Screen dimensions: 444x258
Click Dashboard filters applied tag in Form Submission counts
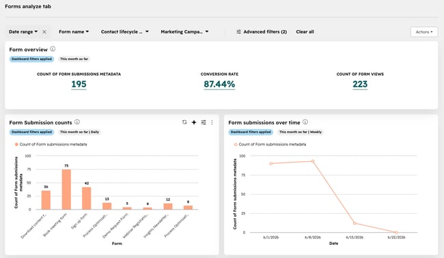(x=31, y=132)
